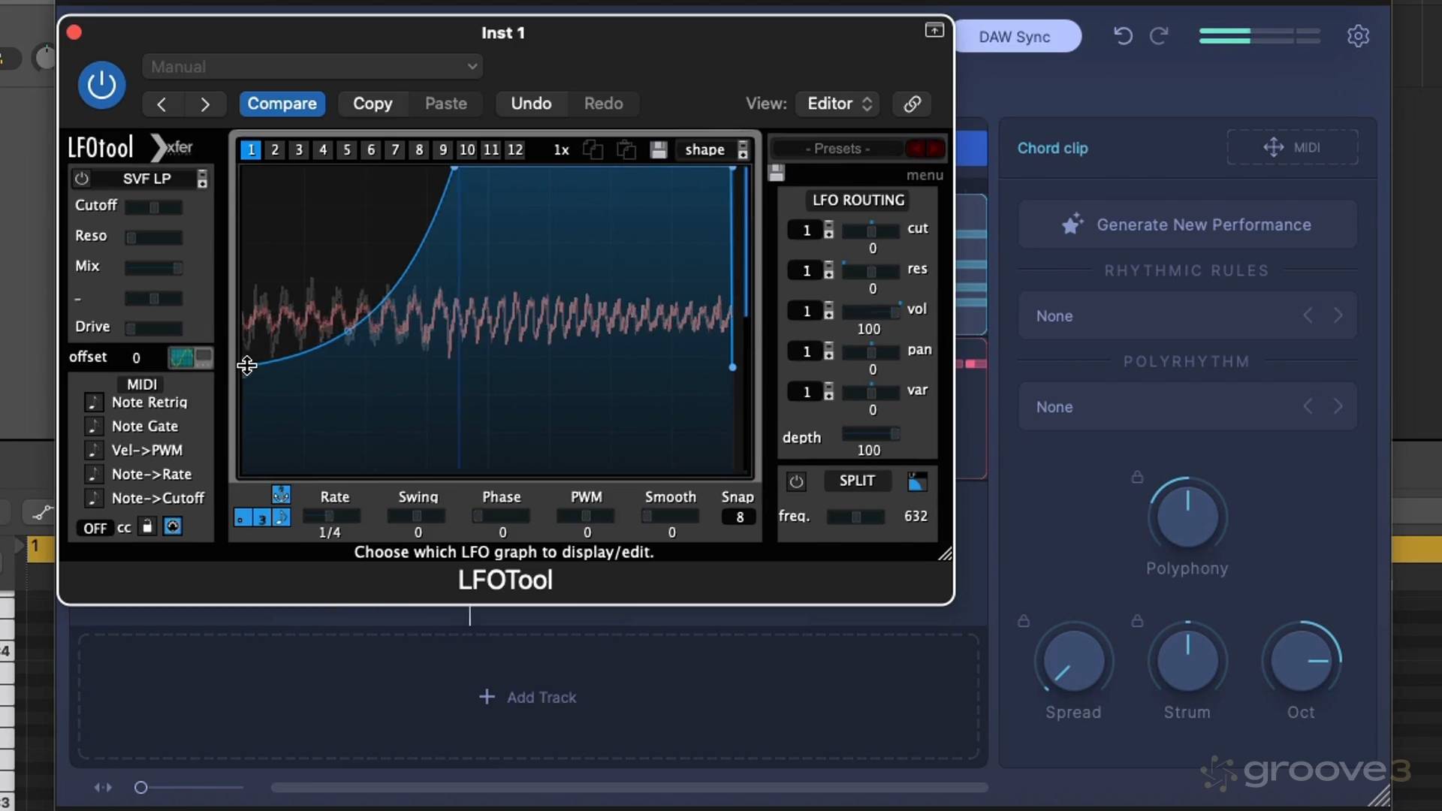
Task: Click DAW Sync button
Action: pyautogui.click(x=1015, y=37)
